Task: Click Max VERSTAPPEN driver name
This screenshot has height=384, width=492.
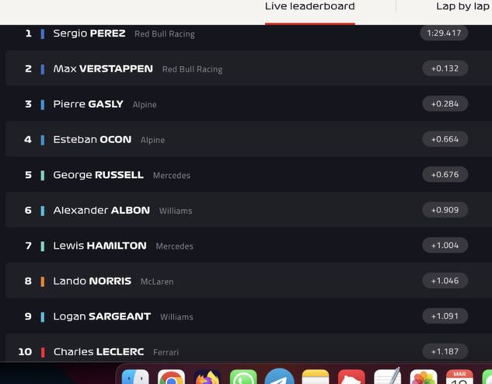Action: 103,68
